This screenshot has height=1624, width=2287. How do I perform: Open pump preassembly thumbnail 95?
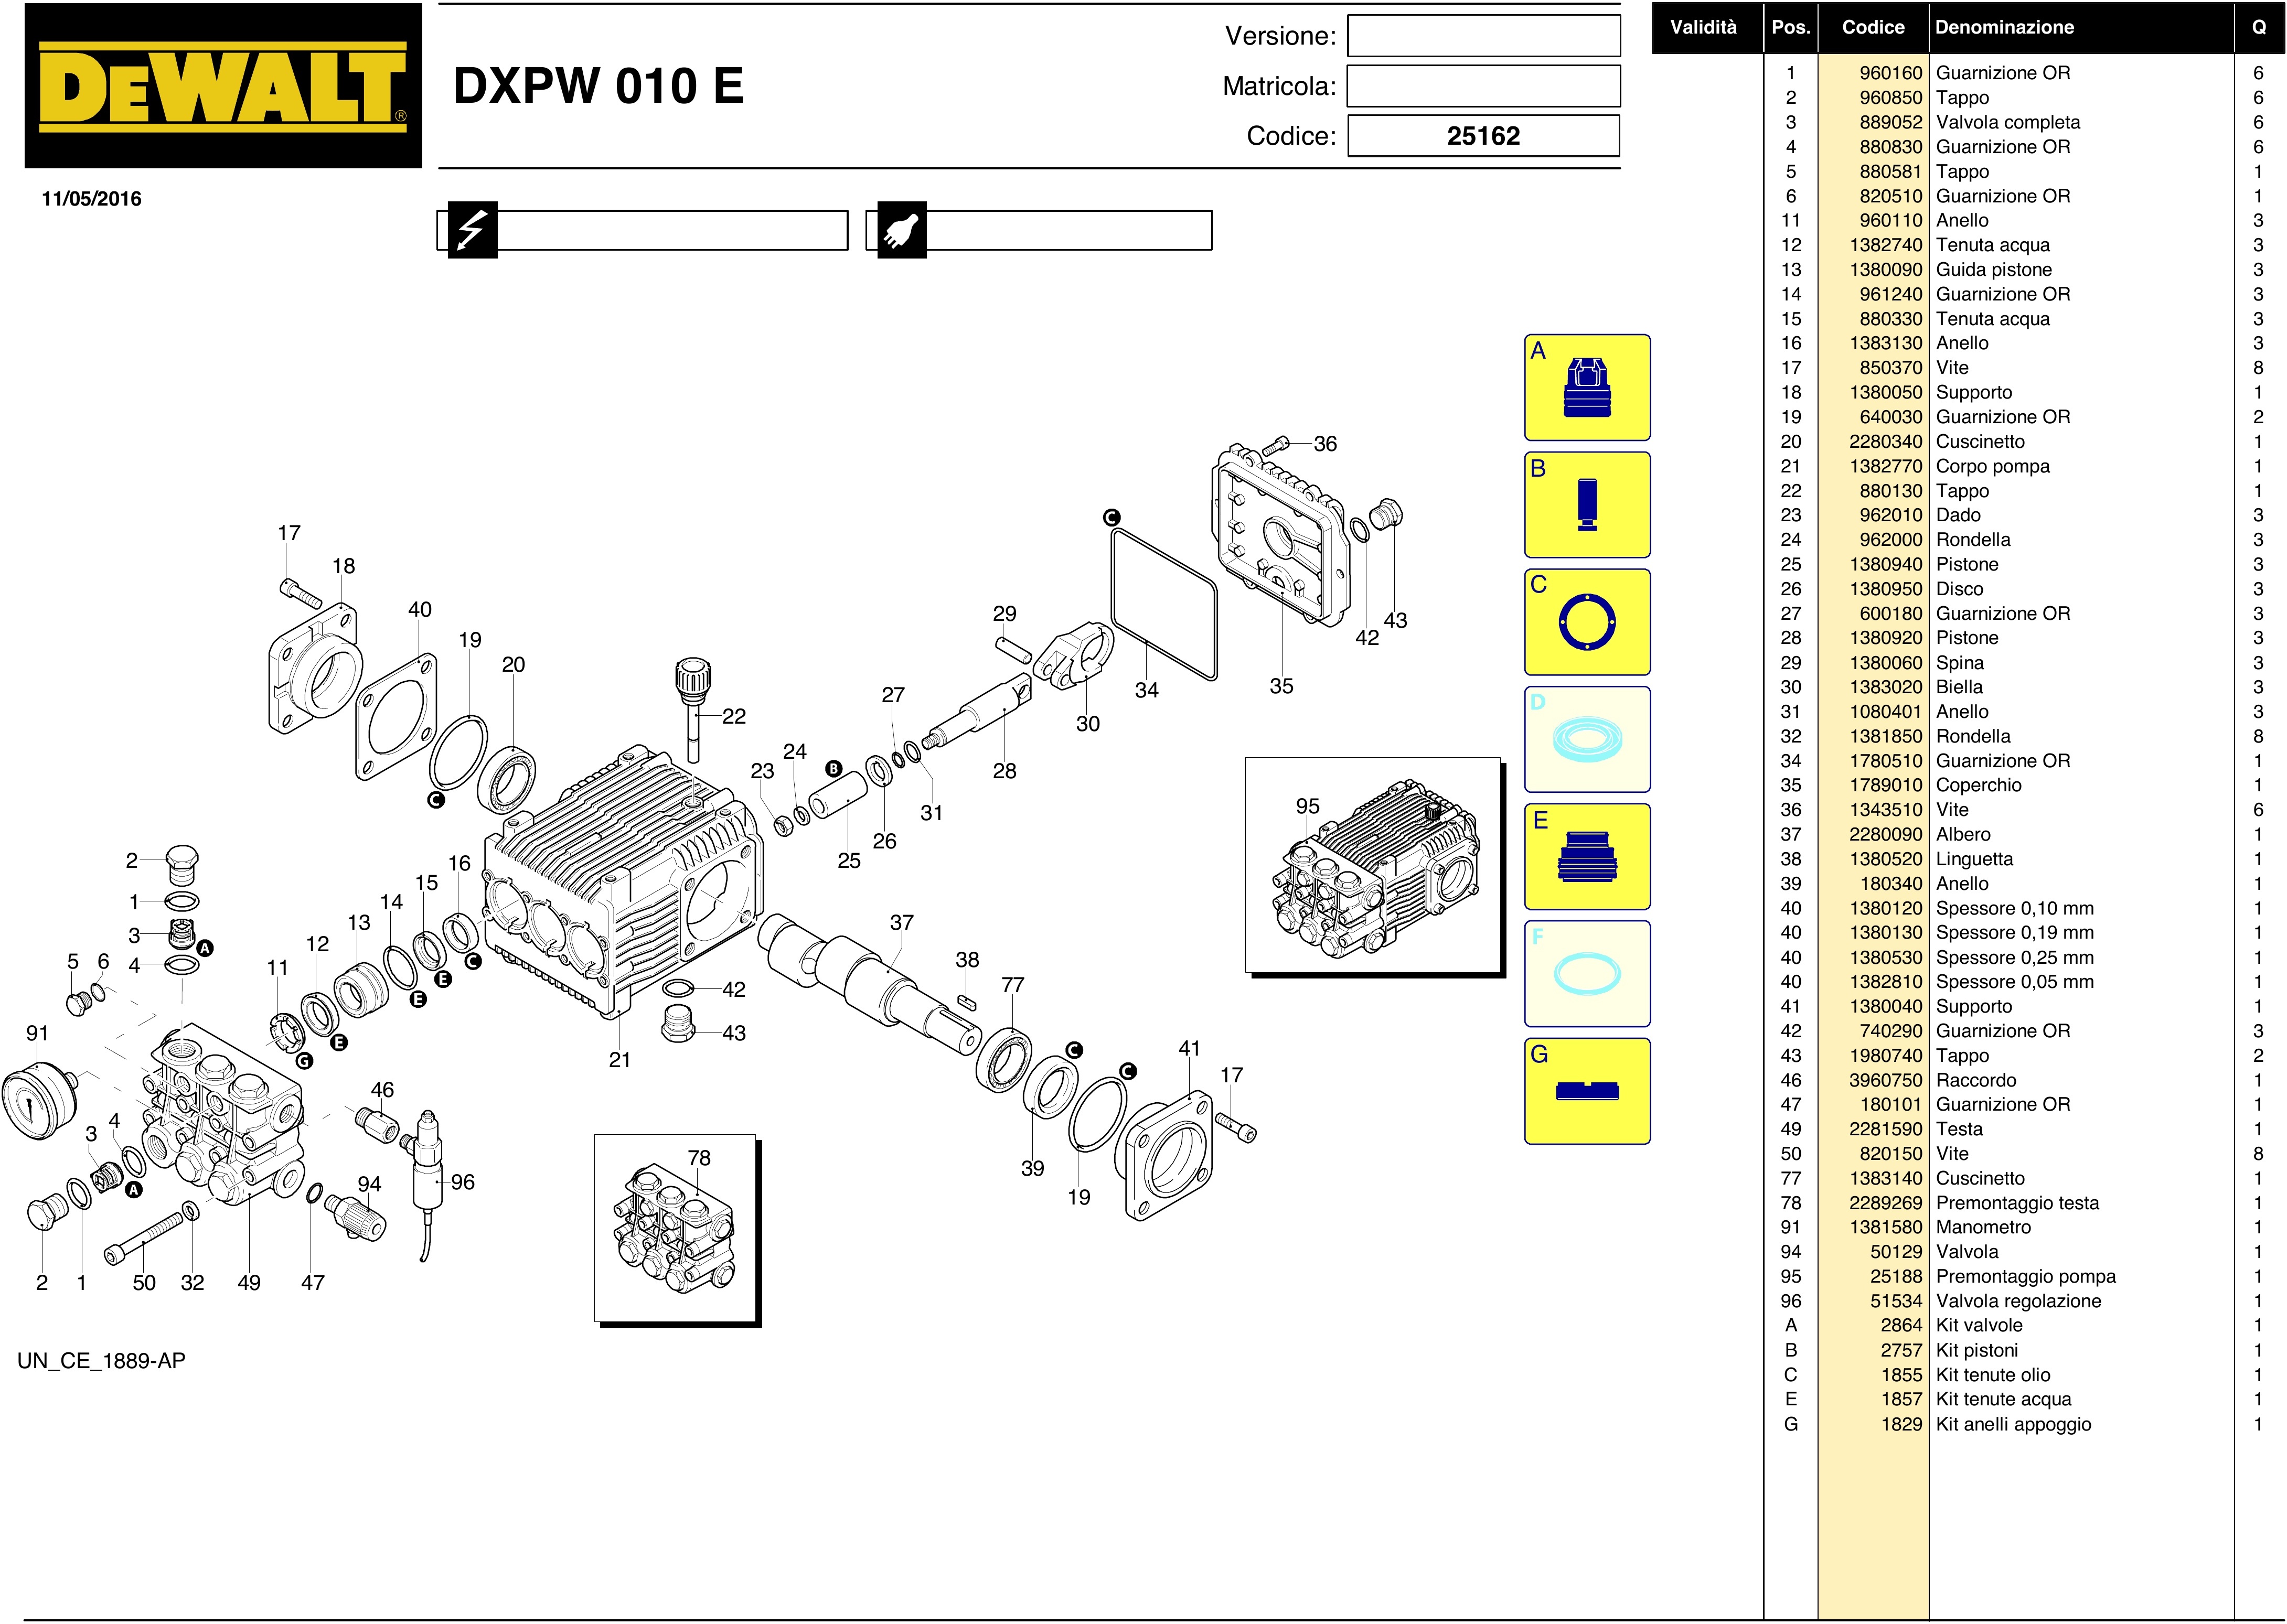coord(1373,865)
